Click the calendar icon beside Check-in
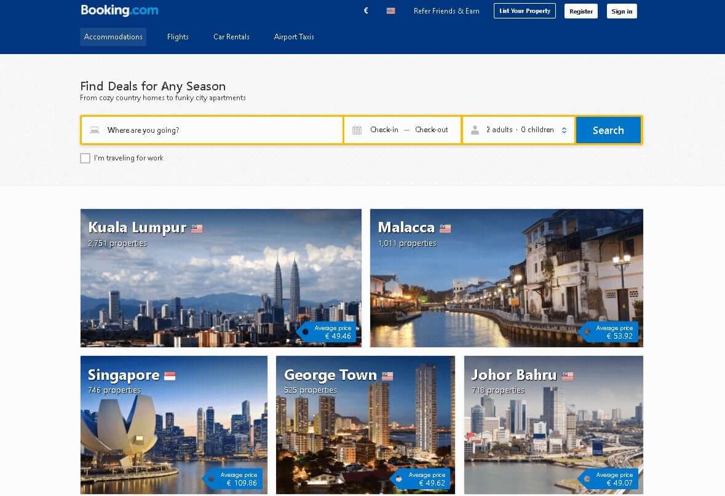 (x=357, y=130)
